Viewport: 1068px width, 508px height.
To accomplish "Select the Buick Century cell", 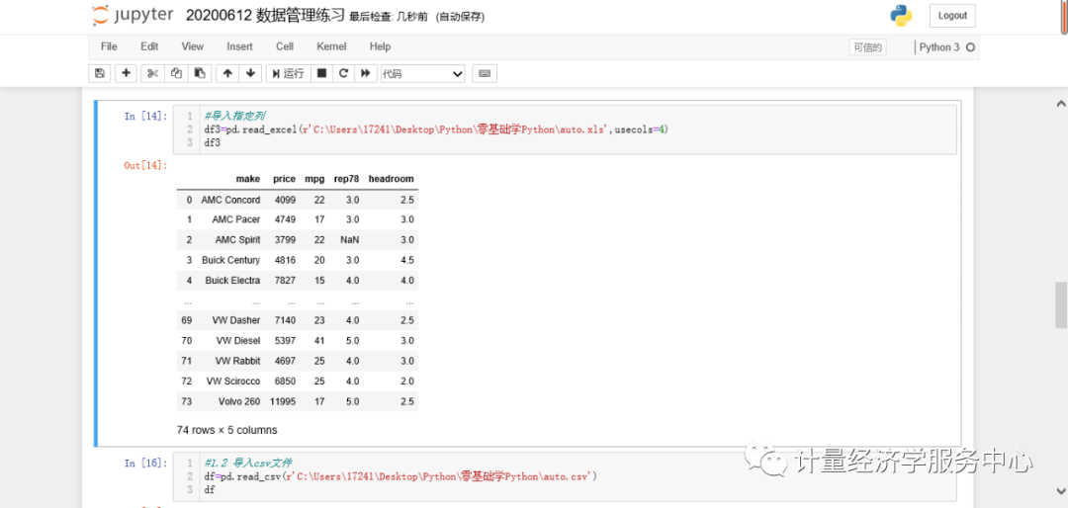I will (230, 260).
